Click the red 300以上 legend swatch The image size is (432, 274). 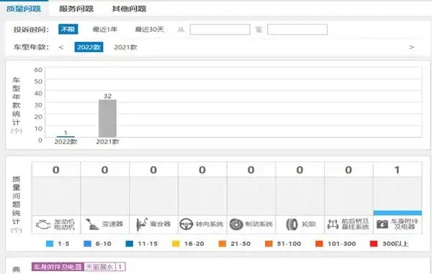pyautogui.click(x=374, y=244)
